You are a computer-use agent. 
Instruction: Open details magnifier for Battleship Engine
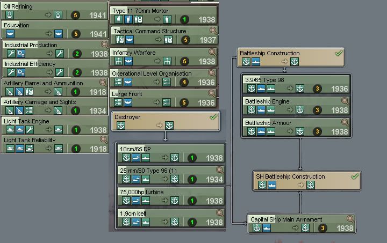[346, 101]
